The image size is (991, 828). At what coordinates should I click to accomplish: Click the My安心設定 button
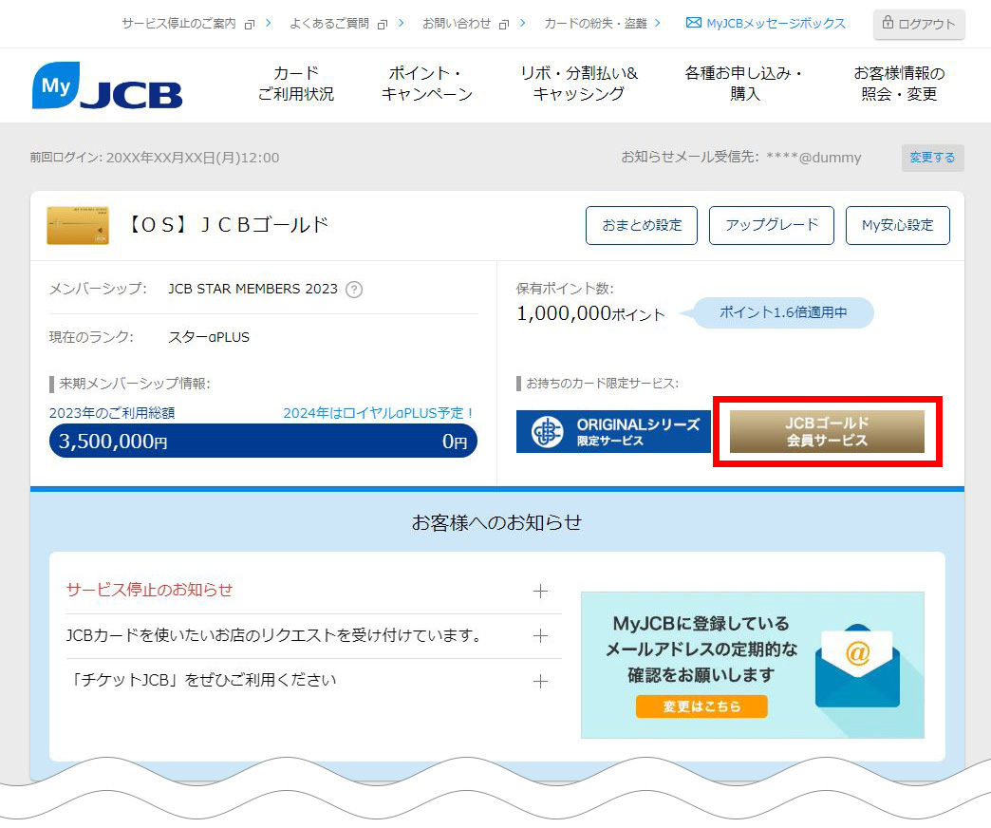pyautogui.click(x=897, y=225)
